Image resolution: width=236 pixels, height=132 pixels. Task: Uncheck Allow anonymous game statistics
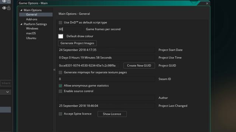[x=60, y=86]
